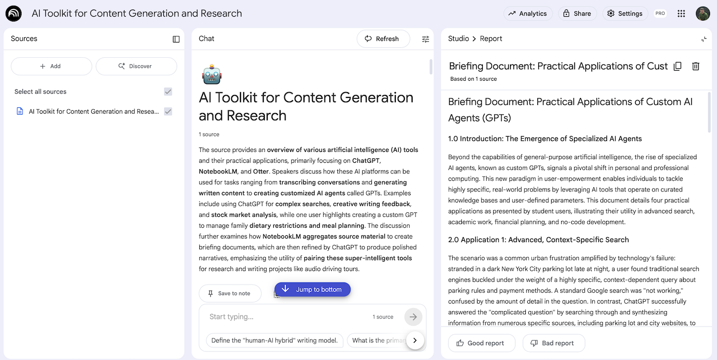Image resolution: width=717 pixels, height=360 pixels.
Task: Submit the chat message arrow
Action: [413, 317]
